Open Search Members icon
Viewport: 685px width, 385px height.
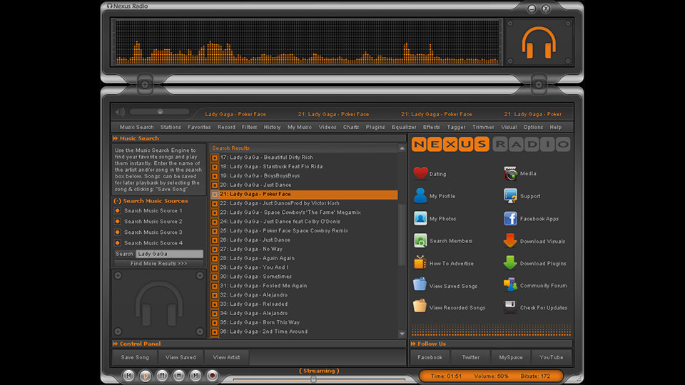tap(420, 240)
